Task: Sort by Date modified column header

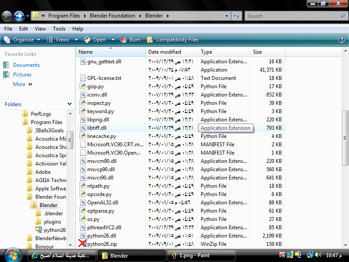Action: click(x=171, y=52)
